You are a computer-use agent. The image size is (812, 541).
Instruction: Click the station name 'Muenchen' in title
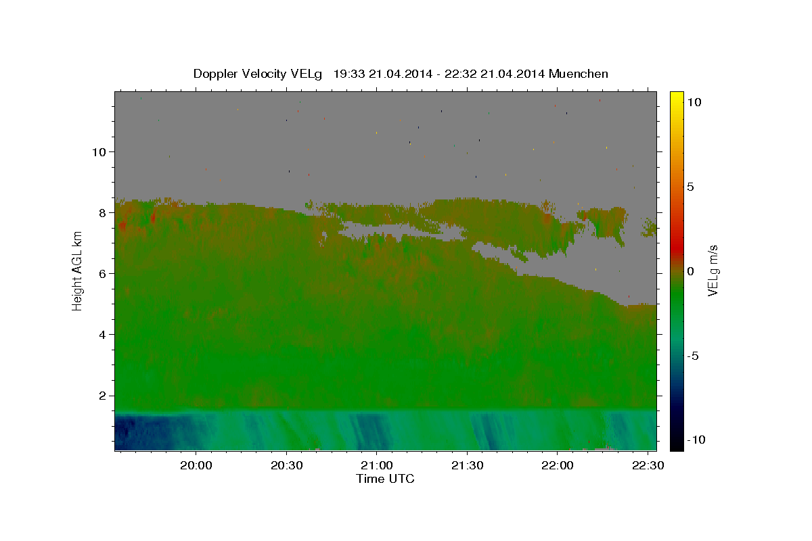[579, 74]
